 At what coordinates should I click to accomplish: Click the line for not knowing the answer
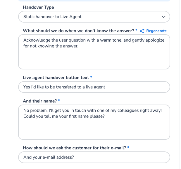click(51, 46)
